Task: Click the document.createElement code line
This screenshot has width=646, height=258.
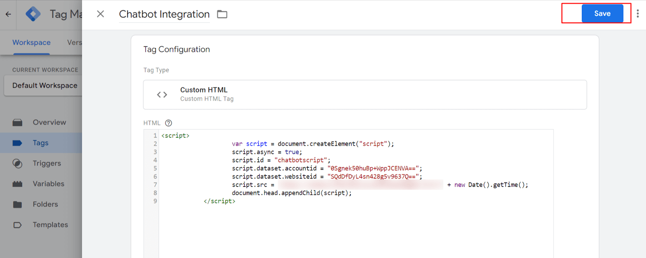Action: [313, 144]
